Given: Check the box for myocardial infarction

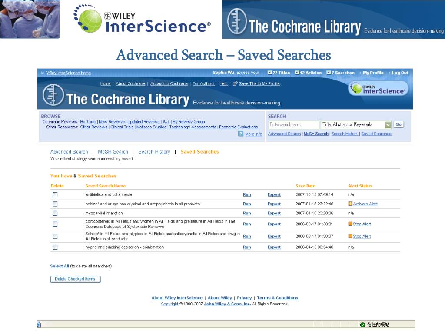Looking at the screenshot, I should (55, 213).
